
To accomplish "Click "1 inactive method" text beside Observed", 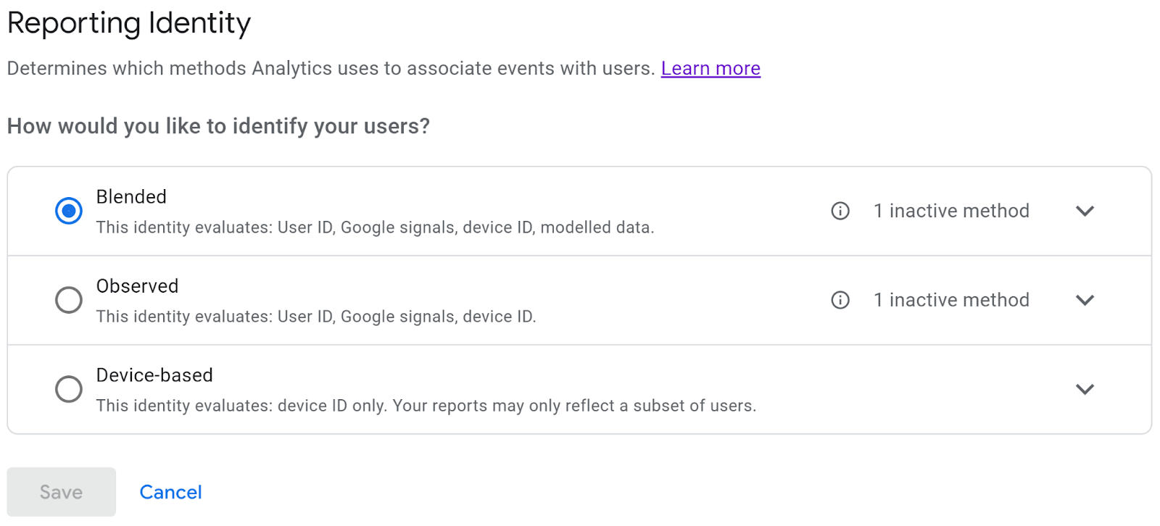I will [951, 300].
